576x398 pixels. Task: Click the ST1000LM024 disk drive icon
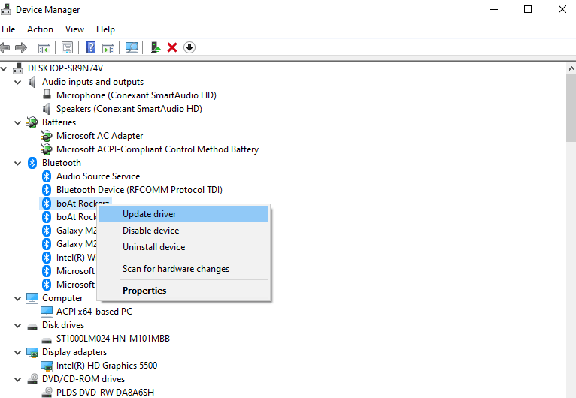coord(47,339)
